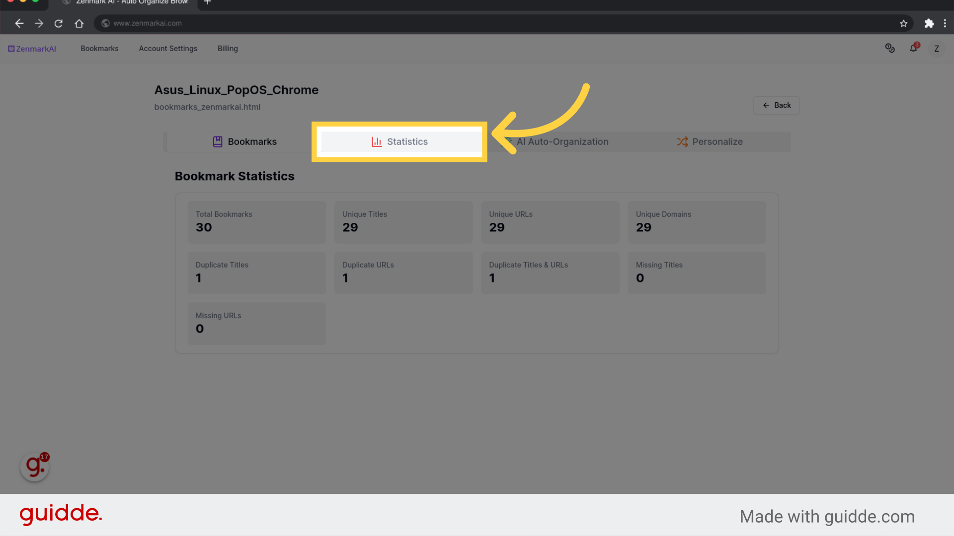Open Account Settings in the top navigation
954x536 pixels.
pyautogui.click(x=168, y=49)
